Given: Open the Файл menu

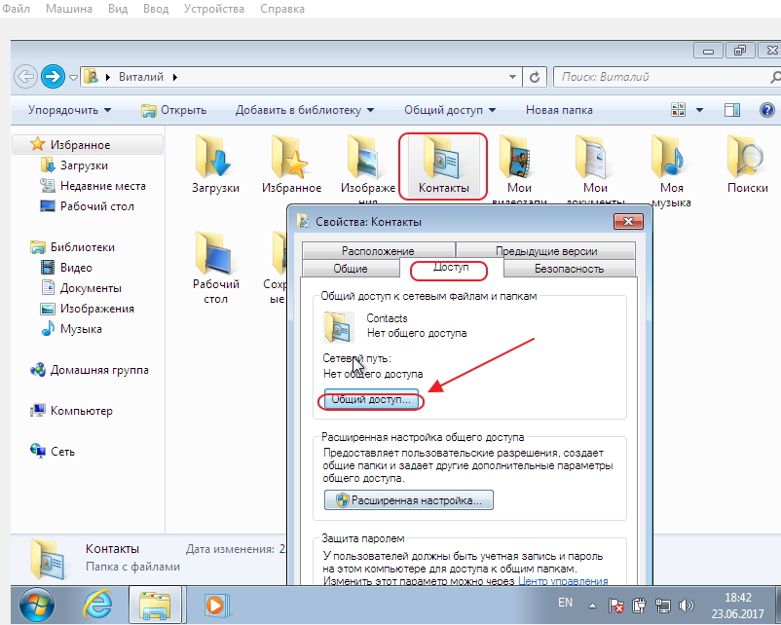Looking at the screenshot, I should pos(16,9).
